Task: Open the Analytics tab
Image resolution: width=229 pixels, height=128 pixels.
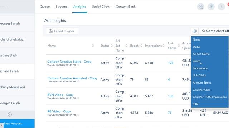Action: (79, 7)
